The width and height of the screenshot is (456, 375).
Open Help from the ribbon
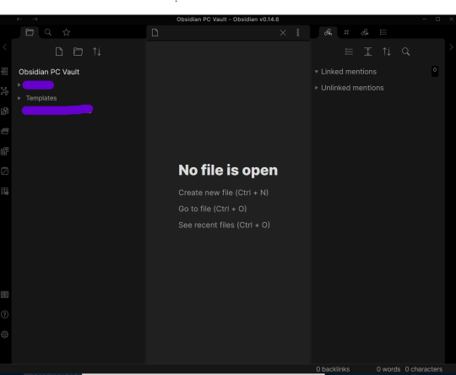point(5,314)
